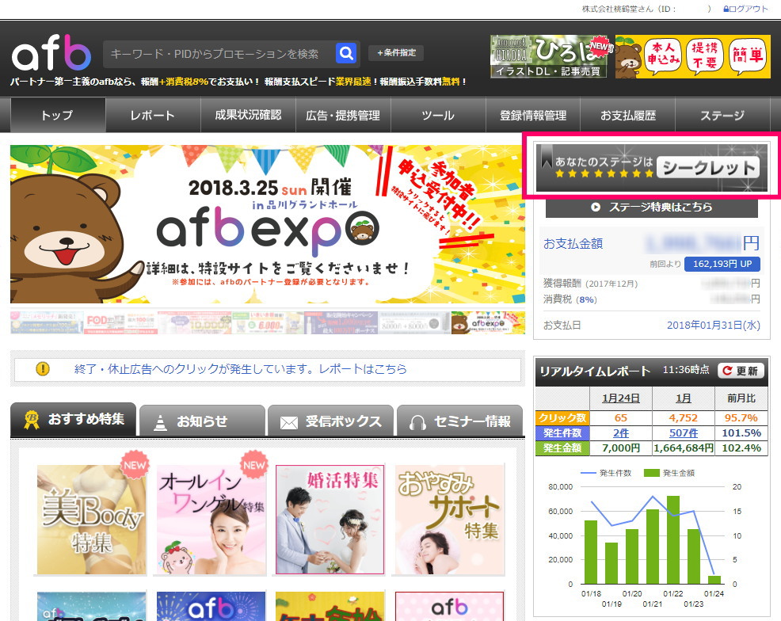Click the 65 daily clicks value
Screen dimensions: 781x621
pyautogui.click(x=621, y=417)
